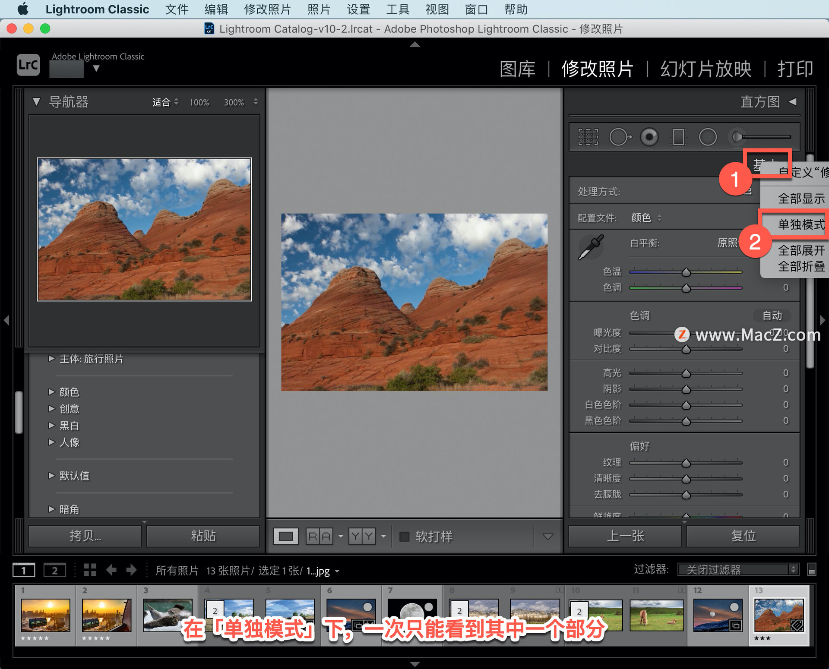Viewport: 829px width, 669px height.
Task: Click the loupe view rectangle icon
Action: pyautogui.click(x=285, y=536)
